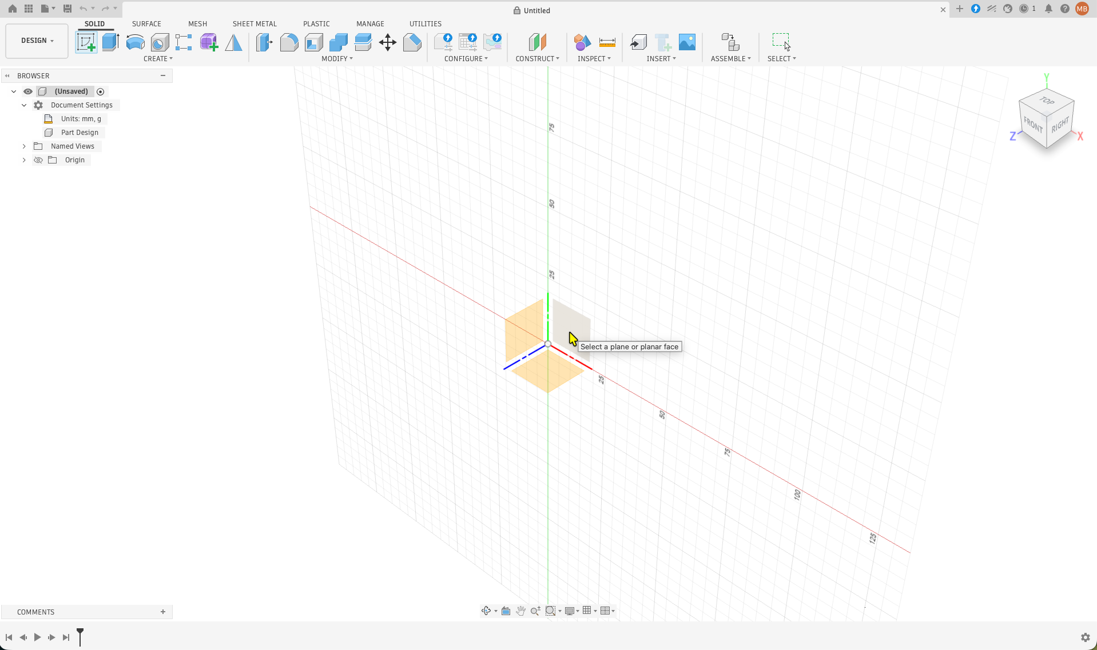
Task: Click the timeline Play button
Action: (37, 637)
